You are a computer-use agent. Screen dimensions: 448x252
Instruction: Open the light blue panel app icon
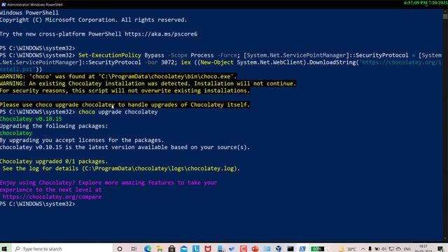click(267, 248)
